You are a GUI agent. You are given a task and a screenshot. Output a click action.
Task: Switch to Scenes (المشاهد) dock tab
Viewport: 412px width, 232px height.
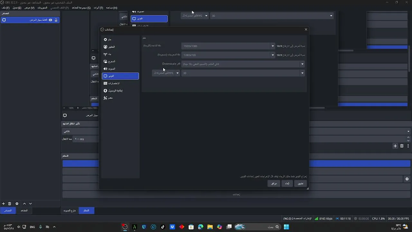click(24, 210)
